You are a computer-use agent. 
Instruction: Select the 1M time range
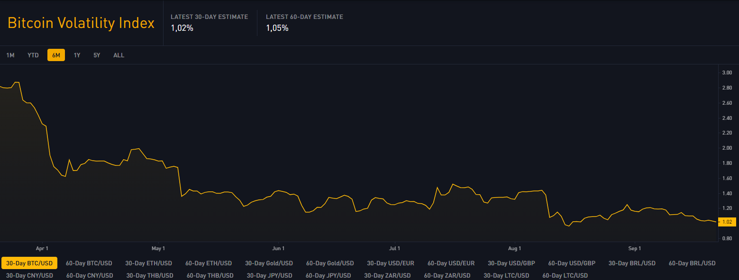click(x=10, y=55)
